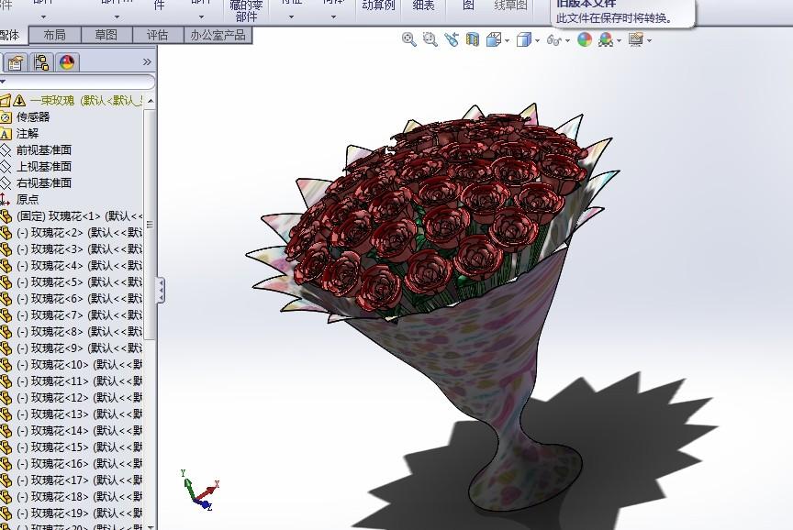Open the View Settings dropdown arrow
The height and width of the screenshot is (530, 793).
coord(650,41)
